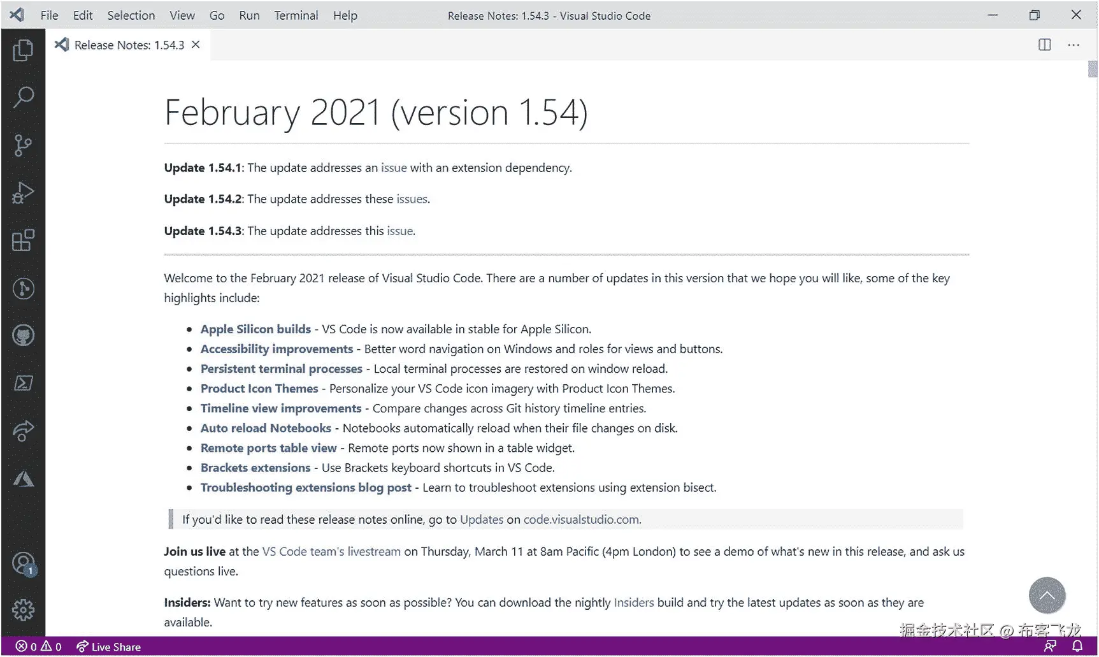The height and width of the screenshot is (657, 1099).
Task: Open notifications bell in status bar
Action: 1077,646
